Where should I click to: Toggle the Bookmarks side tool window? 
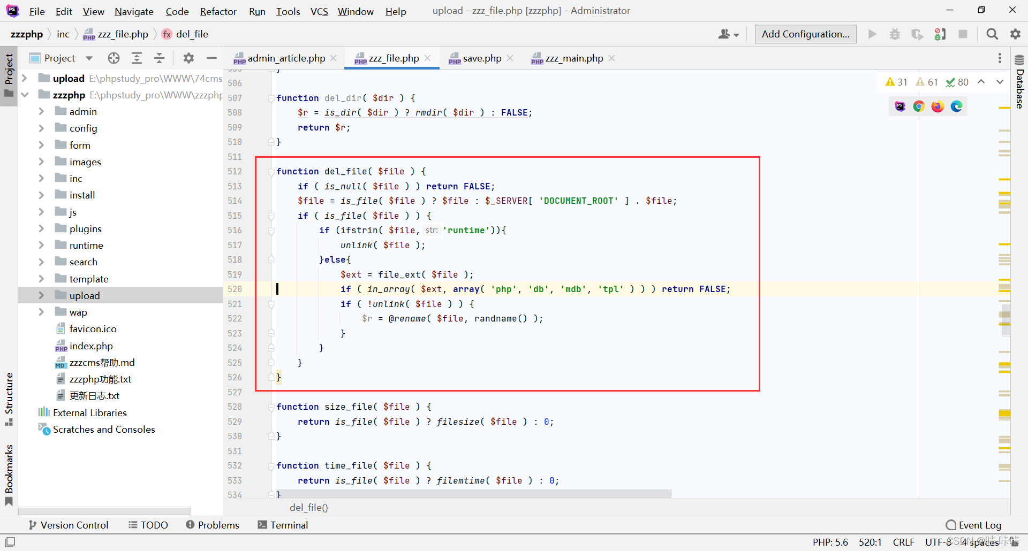tap(9, 475)
